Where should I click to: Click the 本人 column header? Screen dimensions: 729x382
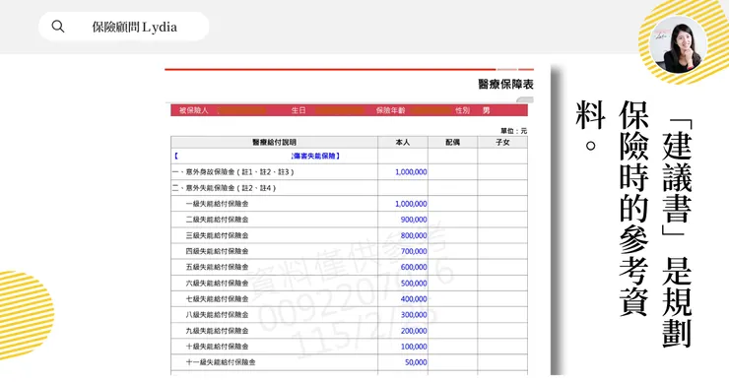click(x=403, y=142)
